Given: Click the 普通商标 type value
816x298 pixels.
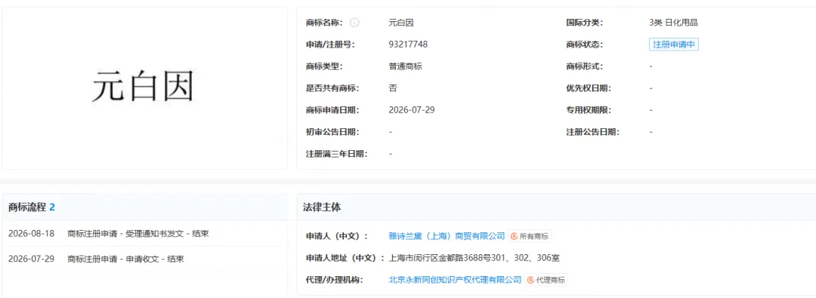Looking at the screenshot, I should [406, 66].
